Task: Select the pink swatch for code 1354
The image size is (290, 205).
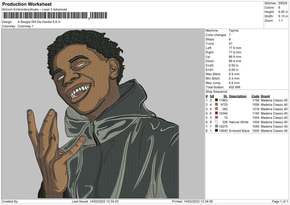Action: 217,117
